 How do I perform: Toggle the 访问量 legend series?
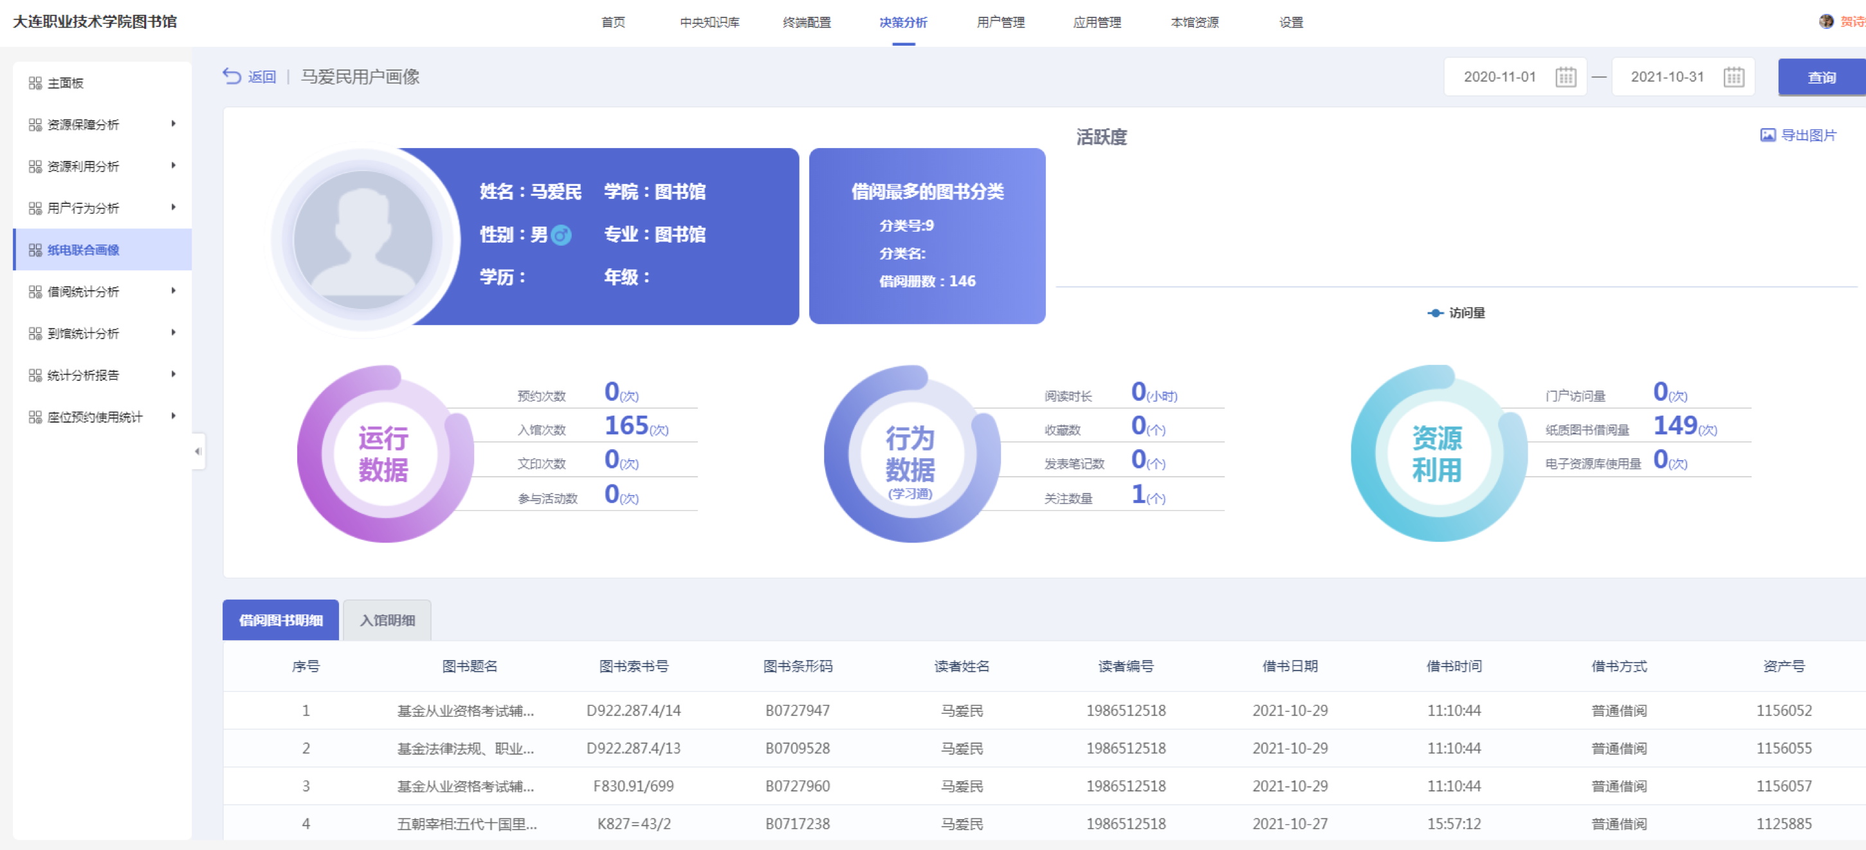[1455, 313]
